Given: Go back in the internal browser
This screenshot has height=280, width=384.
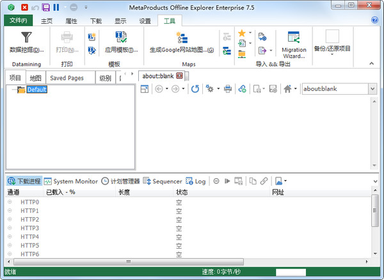Looking at the screenshot, I should 159,89.
